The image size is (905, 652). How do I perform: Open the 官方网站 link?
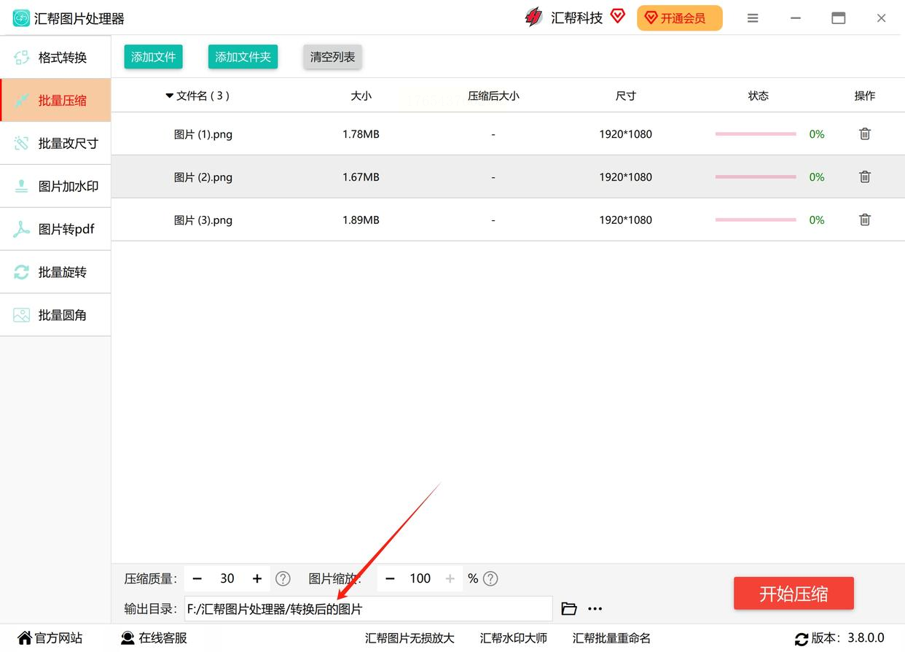50,638
